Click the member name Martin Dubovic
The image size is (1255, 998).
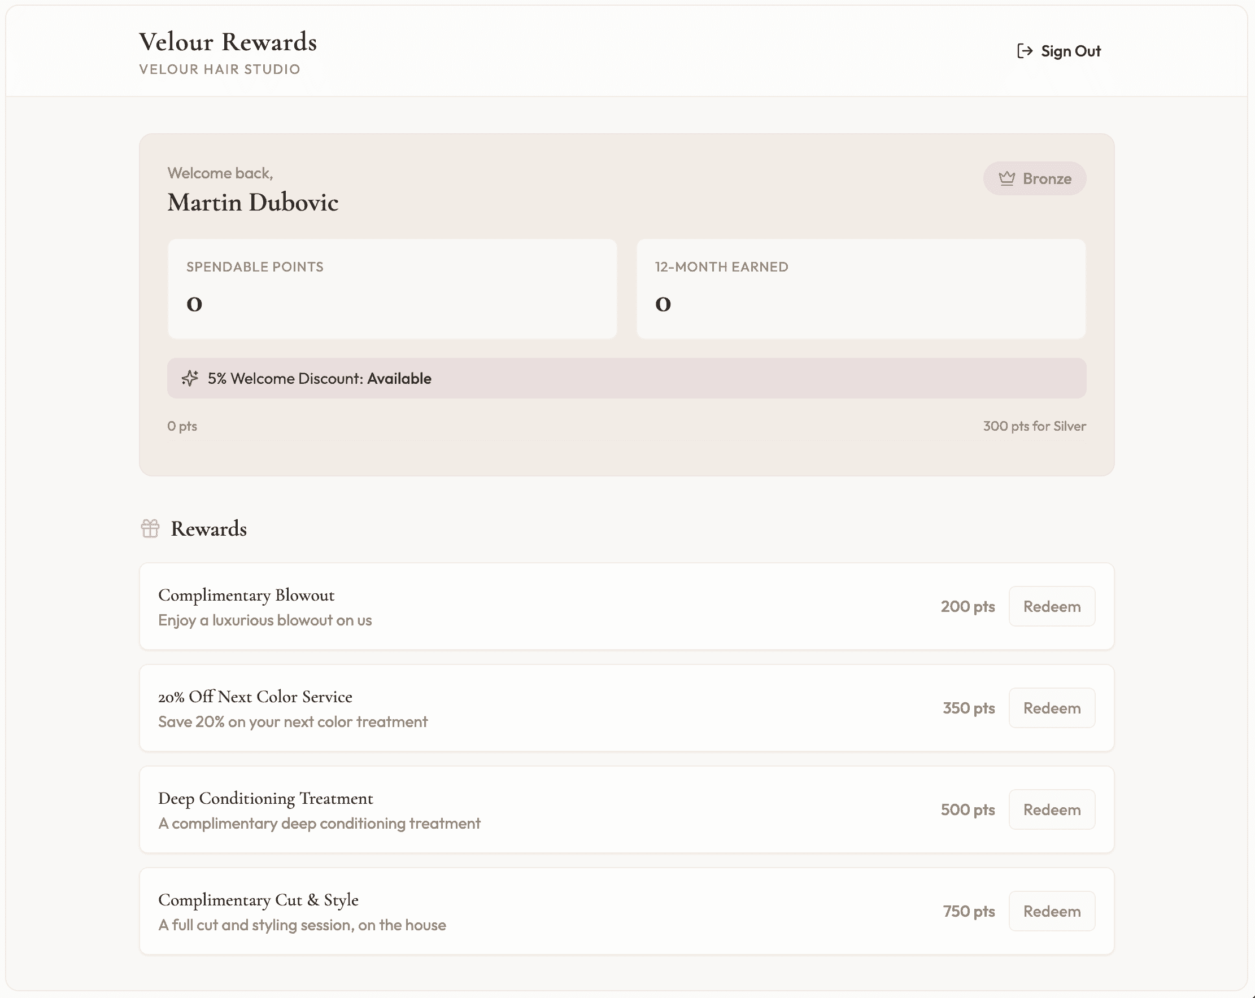(252, 203)
